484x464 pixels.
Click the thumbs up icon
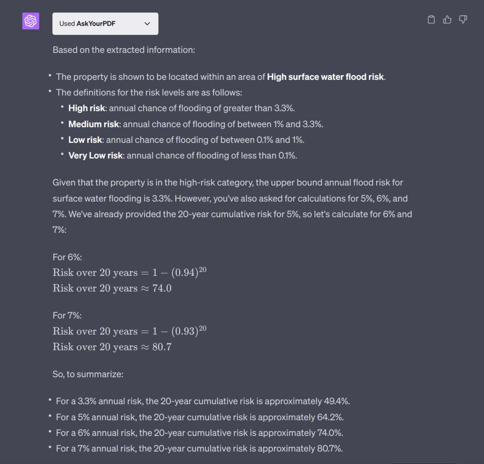pyautogui.click(x=447, y=20)
